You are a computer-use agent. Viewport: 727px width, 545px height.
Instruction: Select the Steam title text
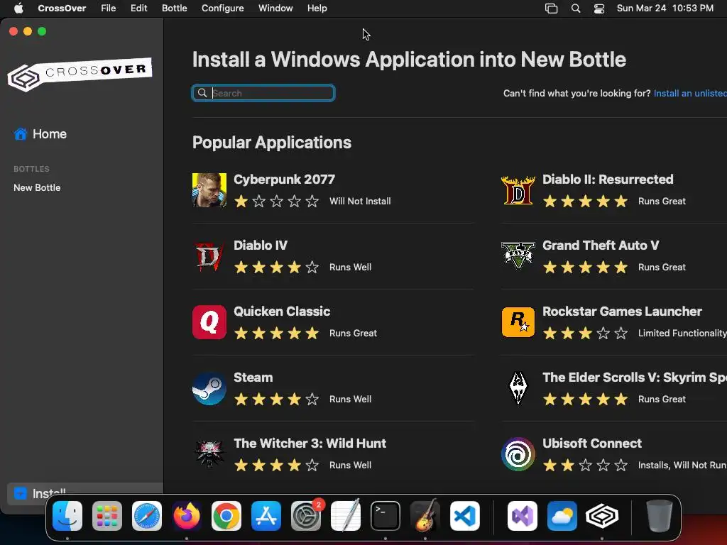pos(253,378)
